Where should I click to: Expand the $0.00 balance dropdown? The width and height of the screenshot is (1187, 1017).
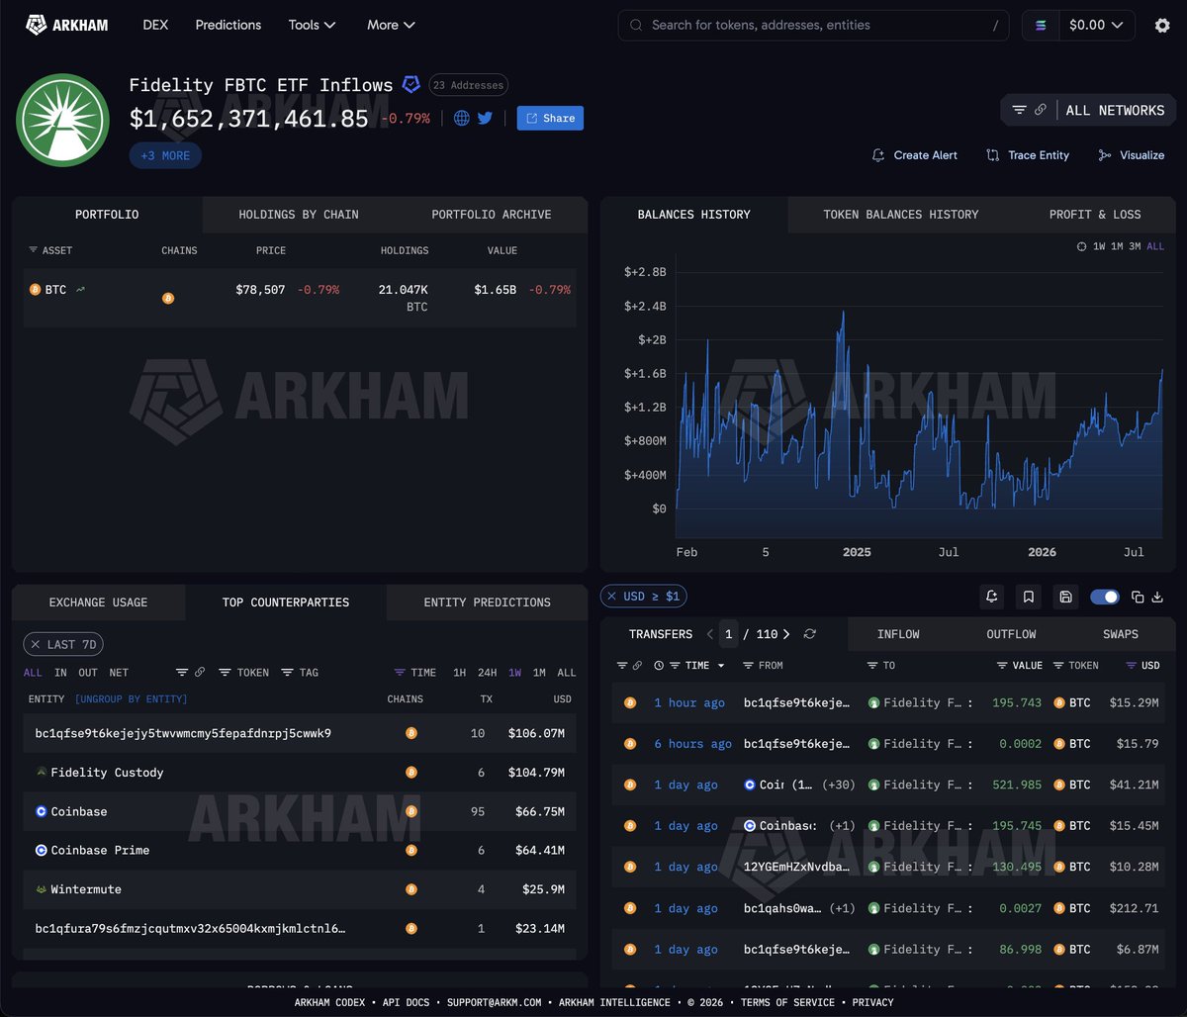1096,26
